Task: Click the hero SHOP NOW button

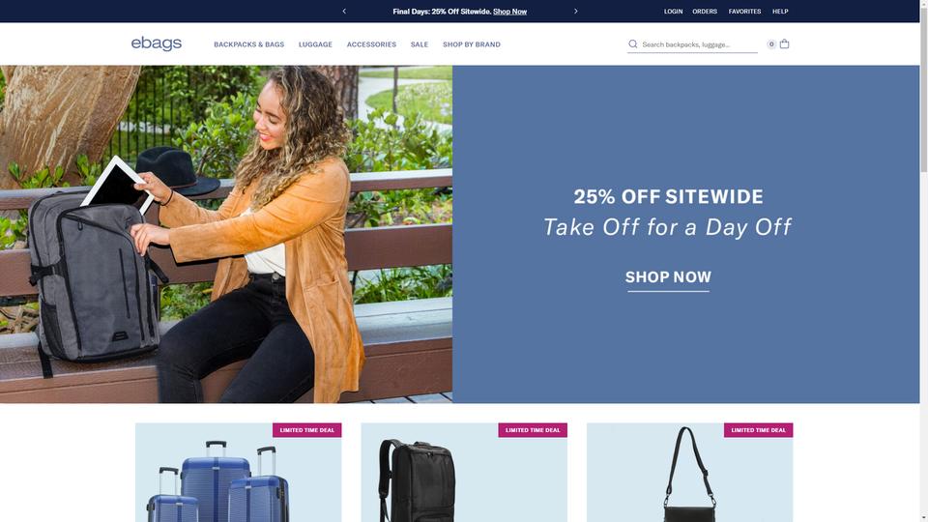Action: coord(668,277)
